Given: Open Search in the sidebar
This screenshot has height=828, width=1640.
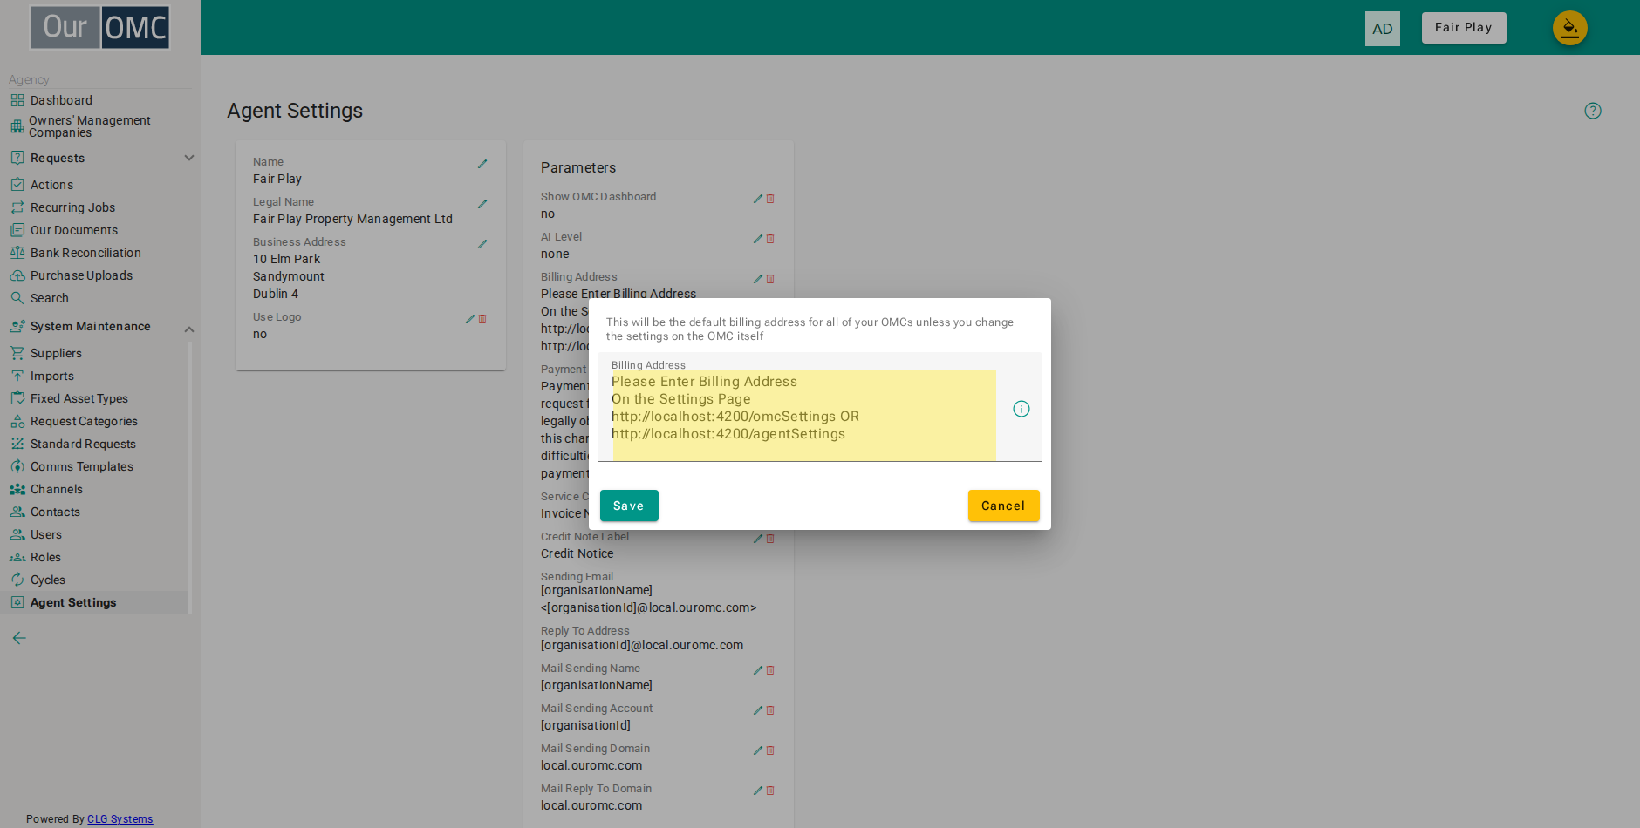Looking at the screenshot, I should point(50,298).
